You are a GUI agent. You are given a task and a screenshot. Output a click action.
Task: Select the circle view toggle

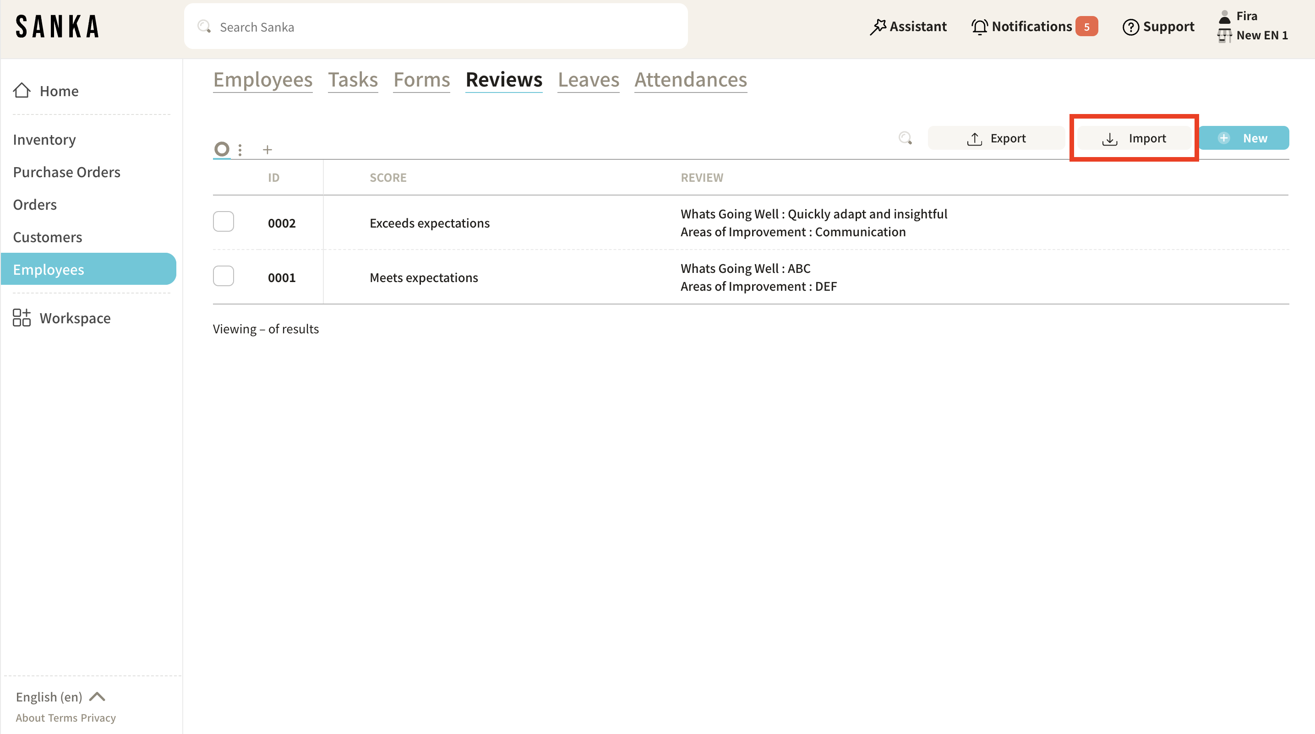tap(222, 149)
